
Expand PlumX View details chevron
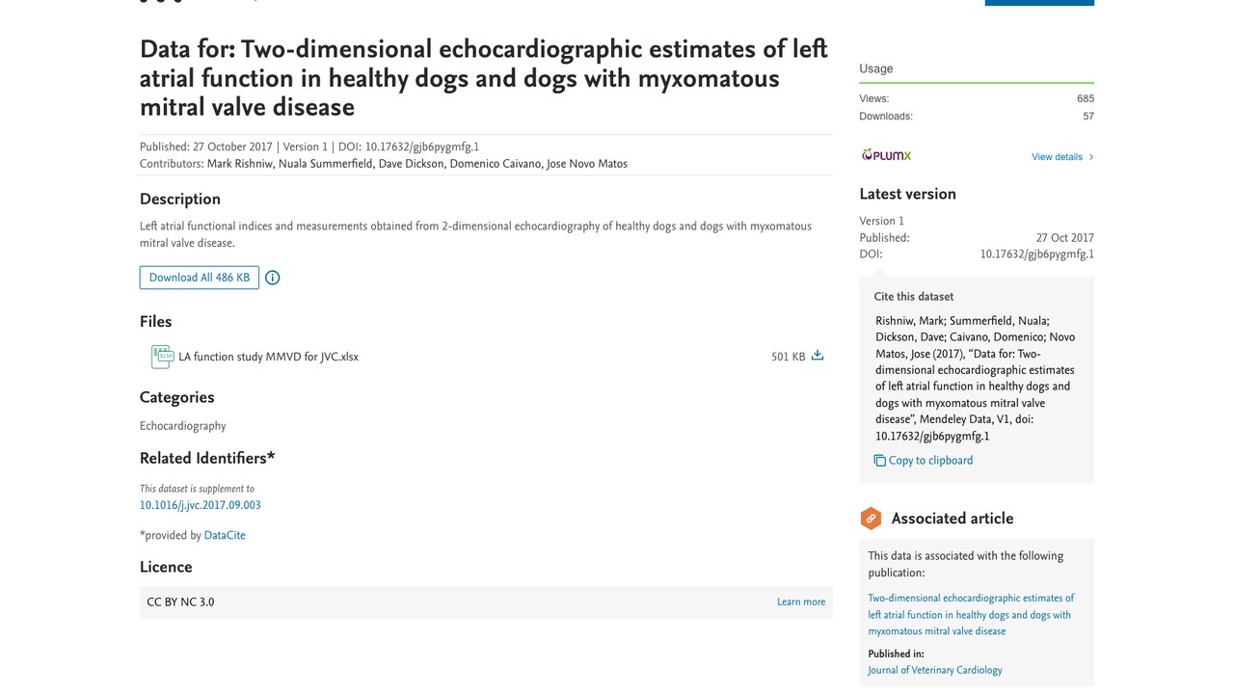click(x=1091, y=157)
